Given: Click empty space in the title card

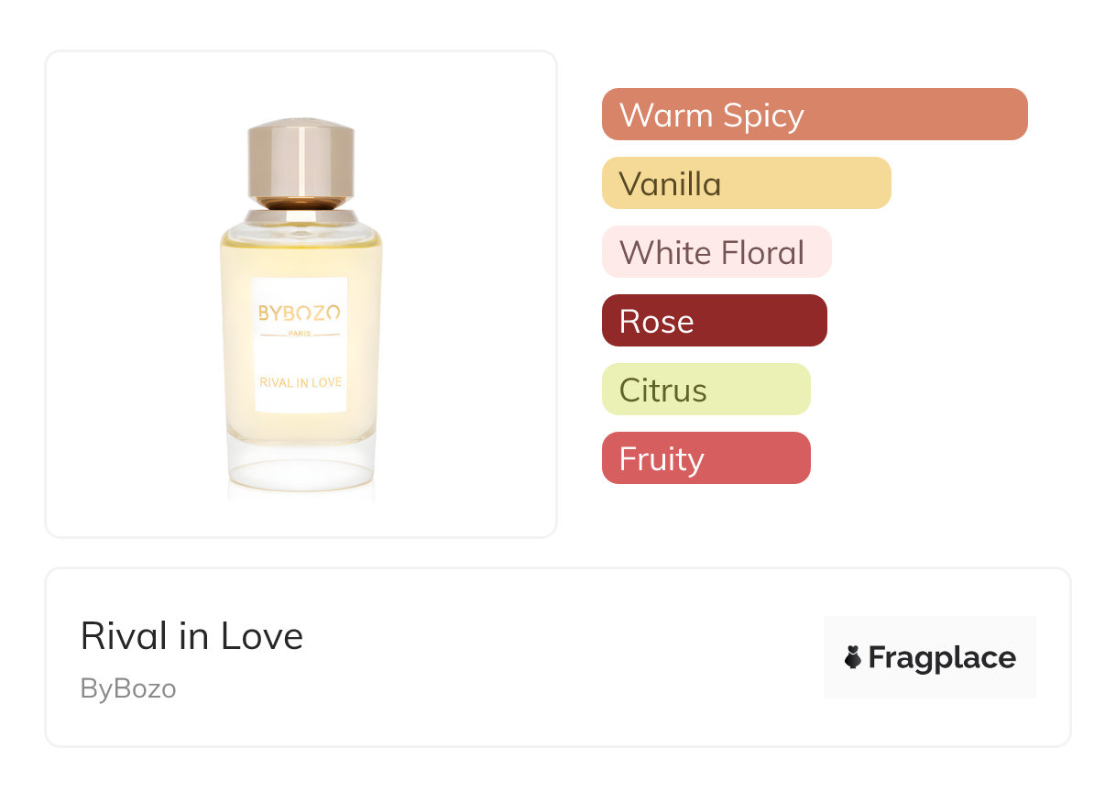Looking at the screenshot, I should click(550, 657).
